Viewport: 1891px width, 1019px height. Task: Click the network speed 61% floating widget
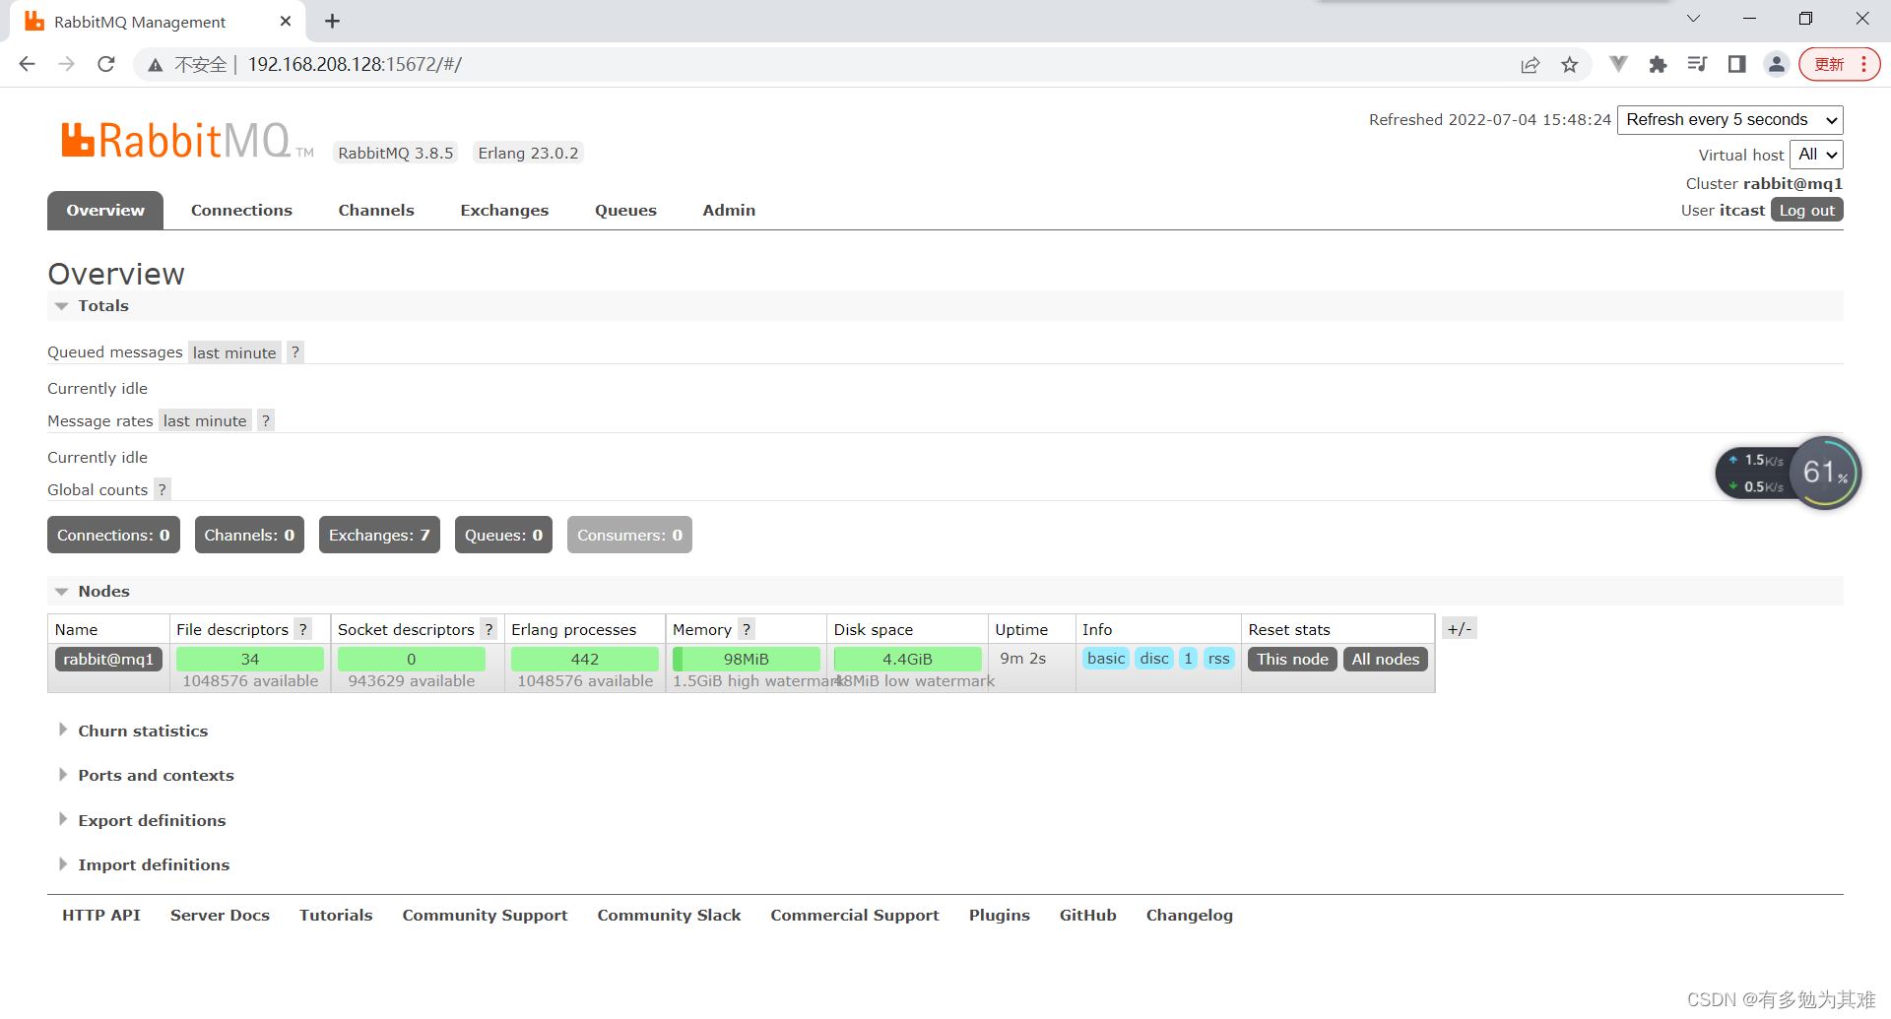[1789, 473]
